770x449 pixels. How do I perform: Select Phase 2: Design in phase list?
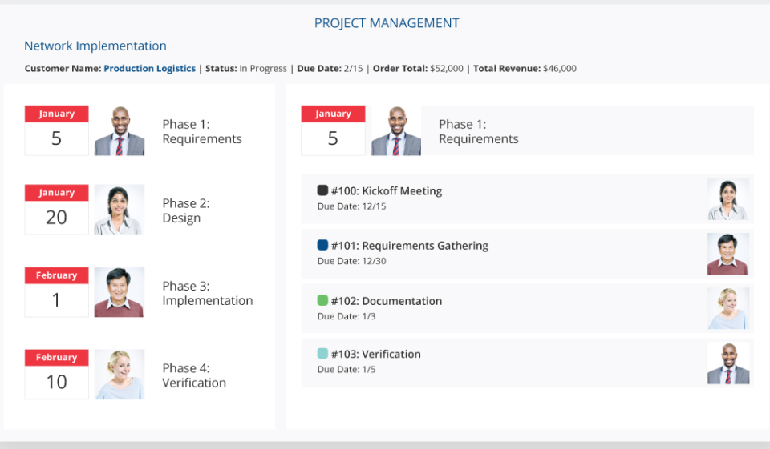tap(186, 210)
